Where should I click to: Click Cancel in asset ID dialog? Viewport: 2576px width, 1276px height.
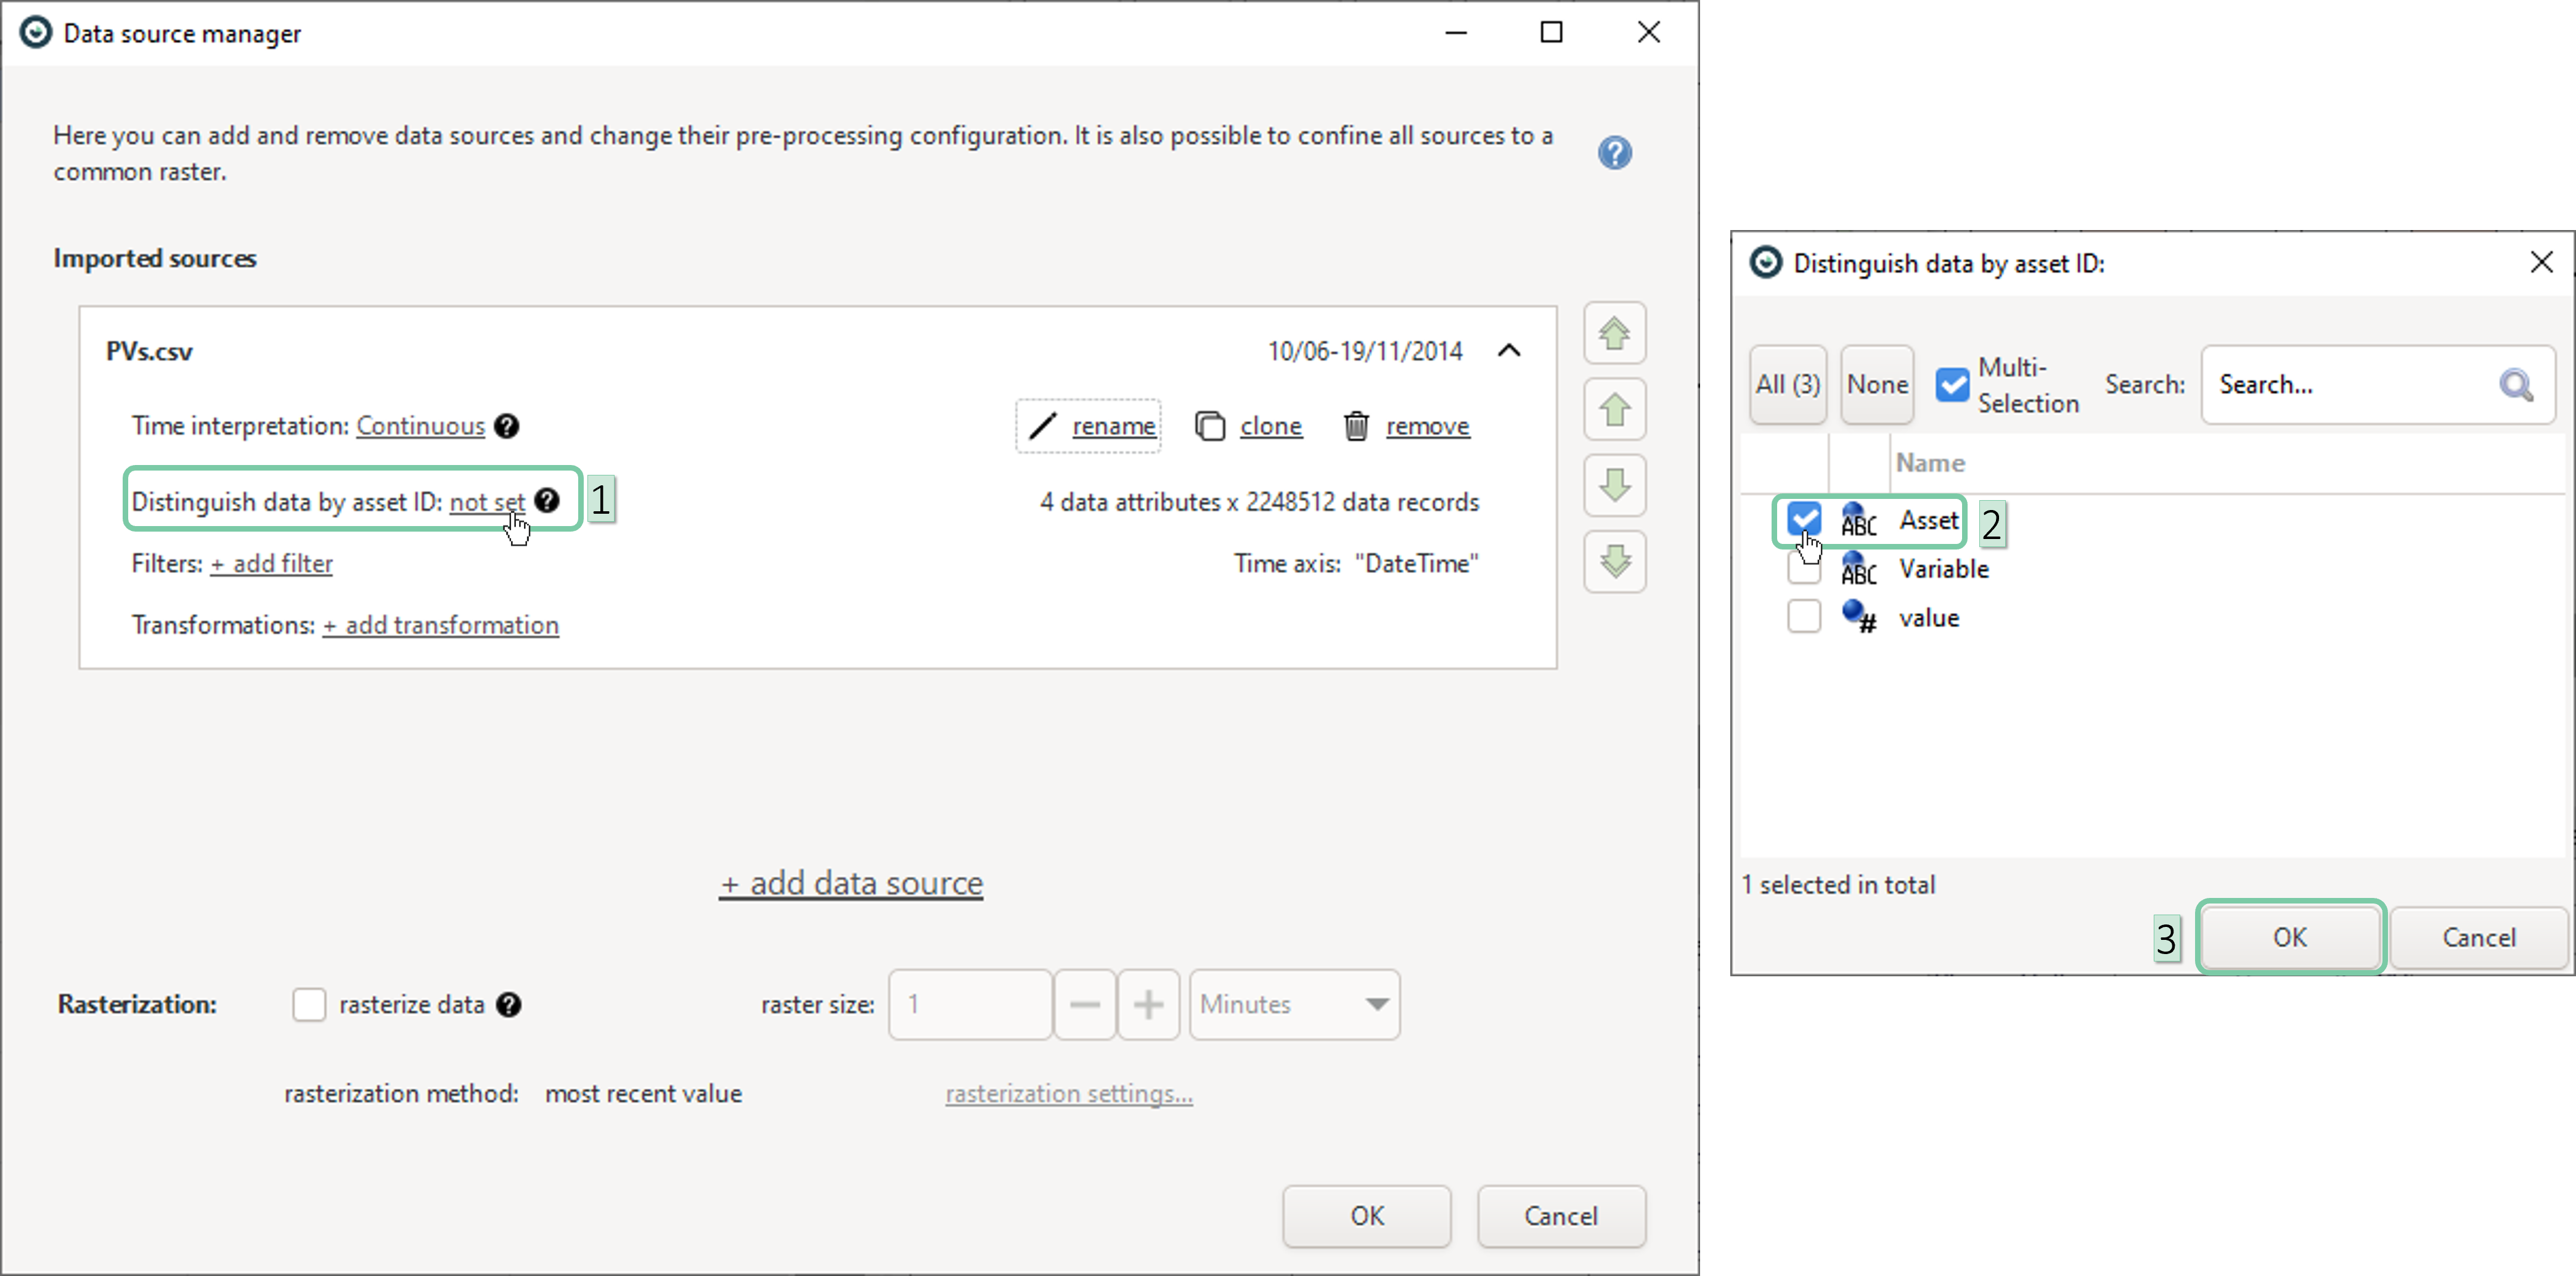click(x=2479, y=938)
